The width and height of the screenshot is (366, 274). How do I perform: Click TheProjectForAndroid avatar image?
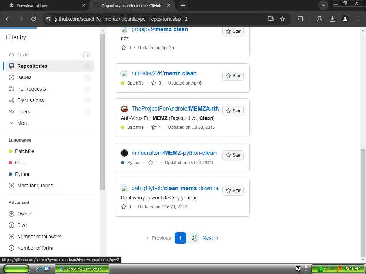(124, 108)
